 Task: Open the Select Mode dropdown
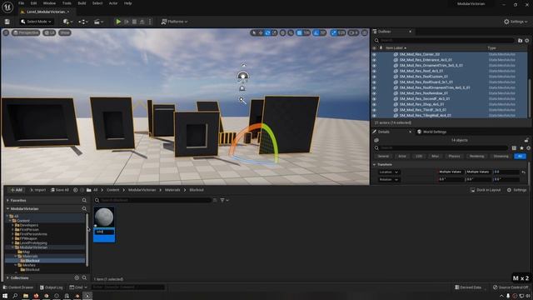pyautogui.click(x=36, y=22)
